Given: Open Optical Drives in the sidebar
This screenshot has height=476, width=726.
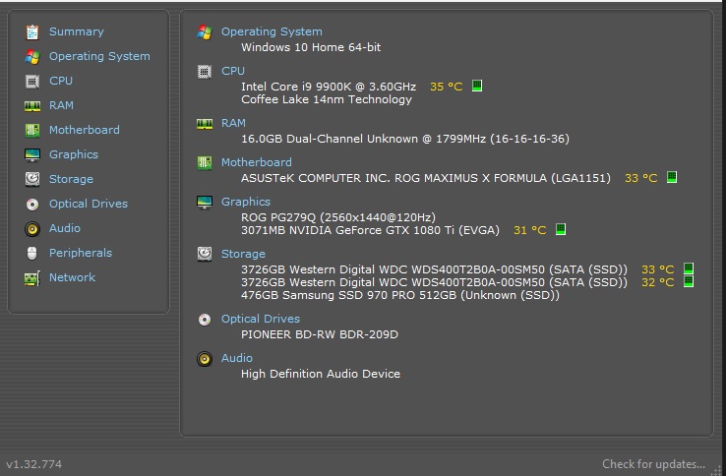Looking at the screenshot, I should coord(88,204).
